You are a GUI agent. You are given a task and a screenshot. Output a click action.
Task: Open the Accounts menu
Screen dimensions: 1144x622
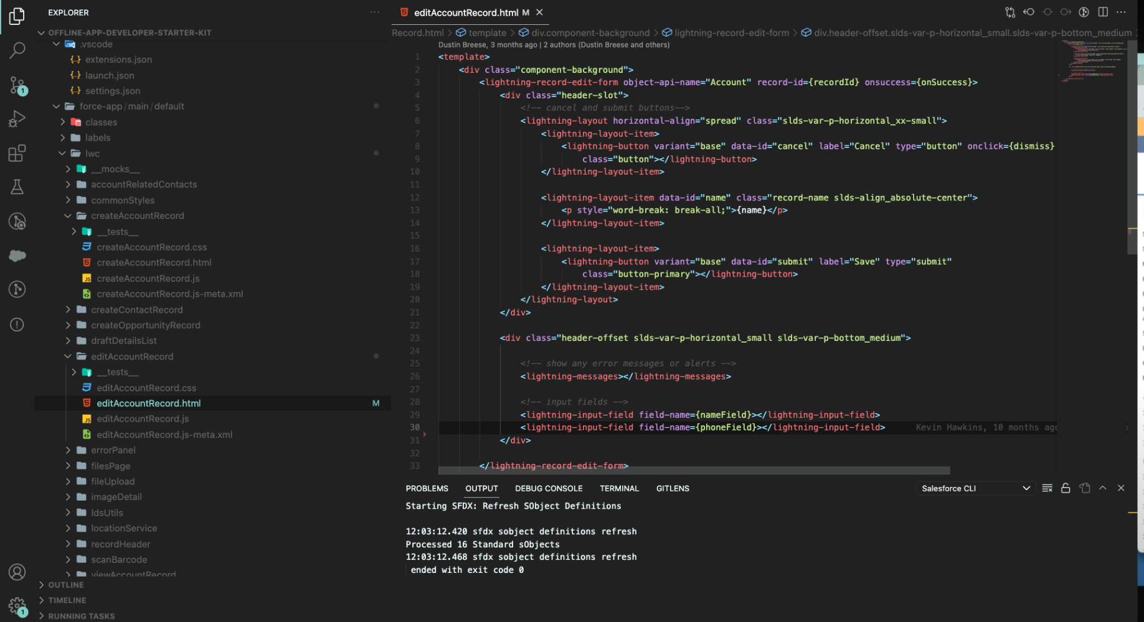click(17, 572)
